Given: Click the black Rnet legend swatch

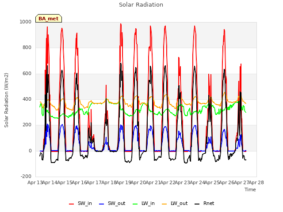Looking at the screenshot, I should (197, 204).
